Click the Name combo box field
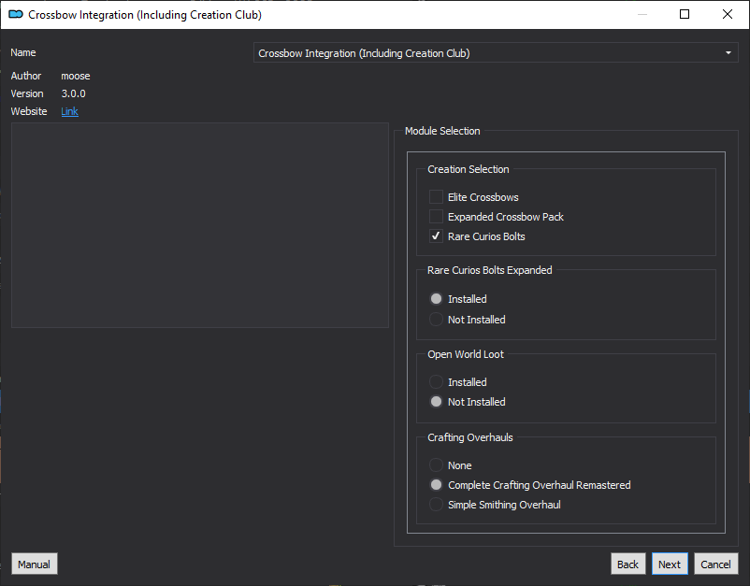Image resolution: width=750 pixels, height=586 pixels. [x=496, y=53]
